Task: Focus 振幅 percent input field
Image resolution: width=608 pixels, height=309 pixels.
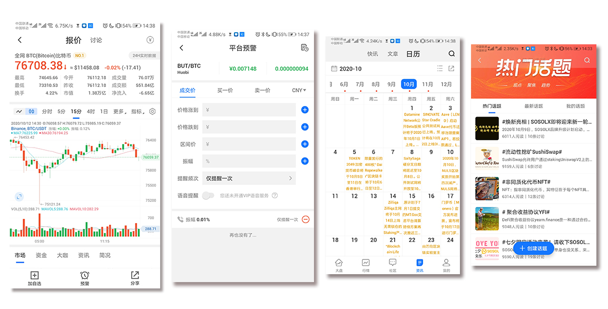Action: [249, 161]
